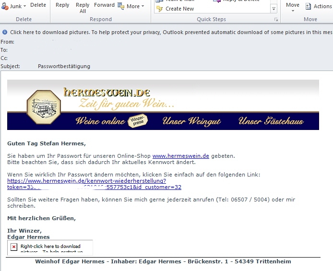Click the Winzerpreise badge

pyautogui.click(x=138, y=121)
